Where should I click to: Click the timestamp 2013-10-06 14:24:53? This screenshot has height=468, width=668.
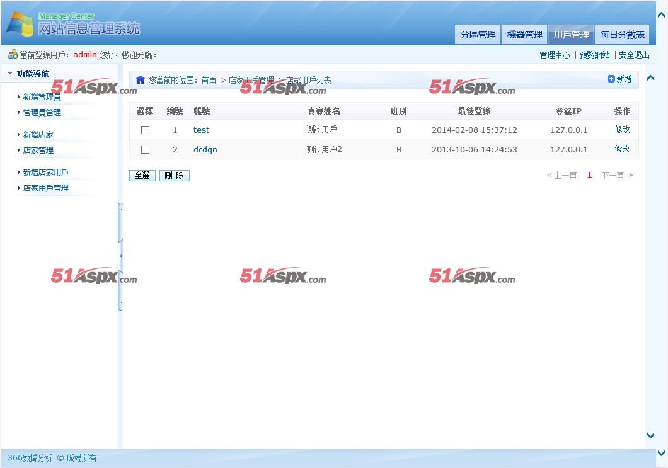pos(474,149)
